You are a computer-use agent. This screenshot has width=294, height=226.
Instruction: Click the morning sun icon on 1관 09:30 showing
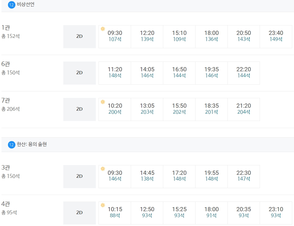pos(103,29)
